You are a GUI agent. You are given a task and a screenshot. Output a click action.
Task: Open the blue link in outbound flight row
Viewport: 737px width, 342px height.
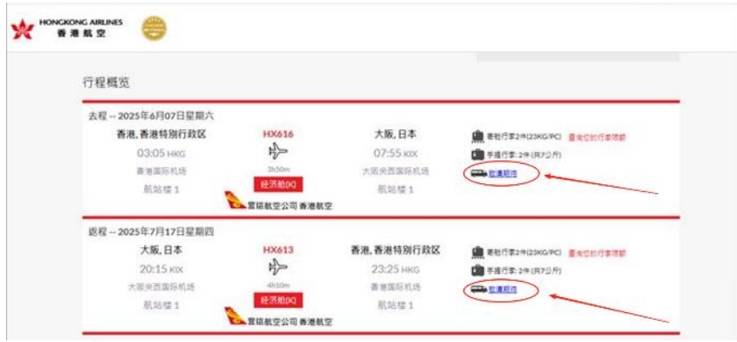point(503,173)
